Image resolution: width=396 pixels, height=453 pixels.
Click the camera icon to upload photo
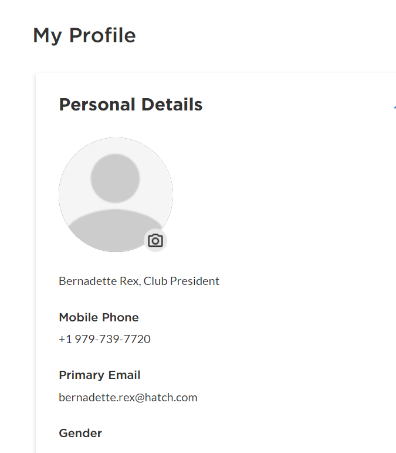(155, 240)
